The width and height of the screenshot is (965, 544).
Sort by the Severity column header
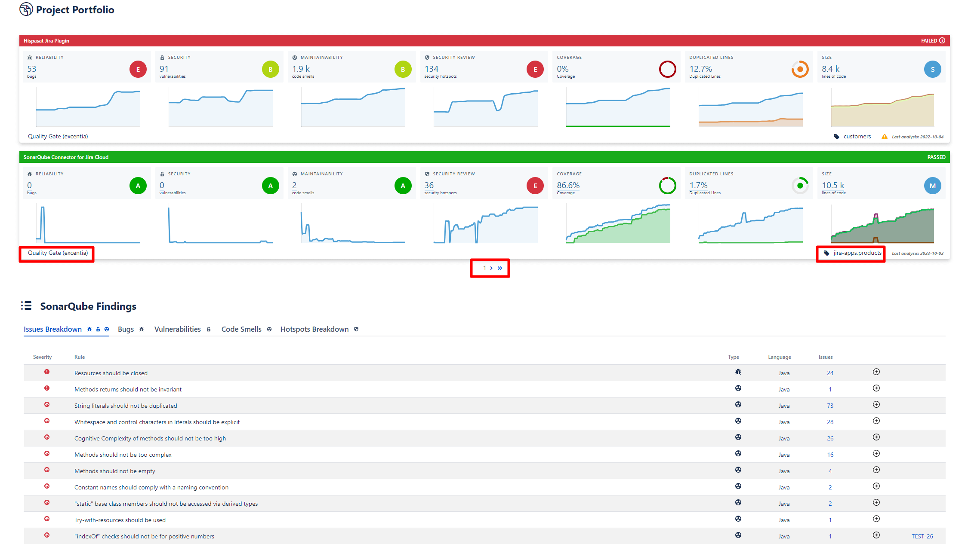42,357
